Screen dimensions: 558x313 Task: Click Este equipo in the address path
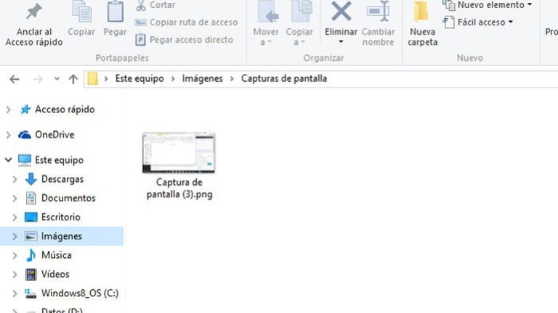pyautogui.click(x=139, y=78)
